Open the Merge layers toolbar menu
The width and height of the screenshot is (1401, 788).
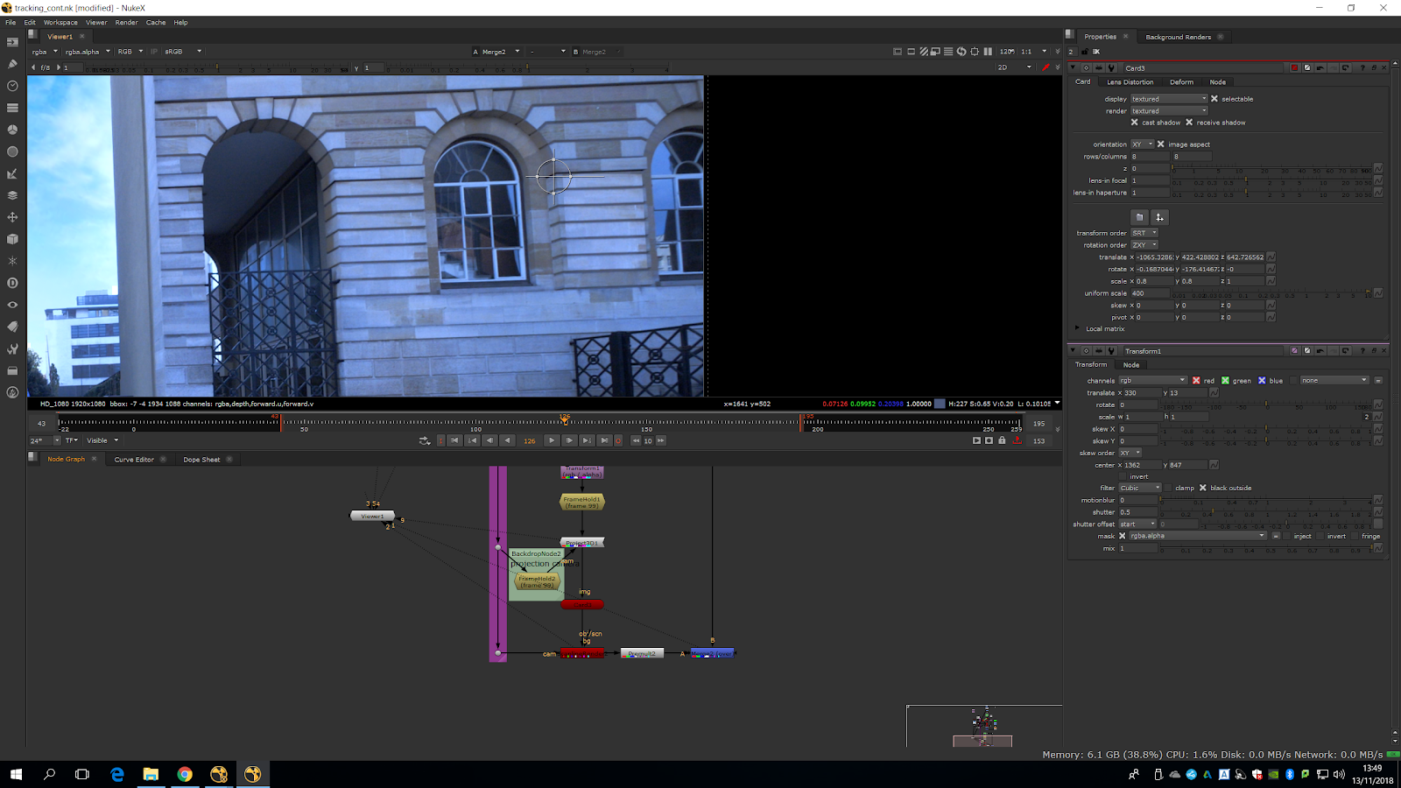(x=12, y=195)
